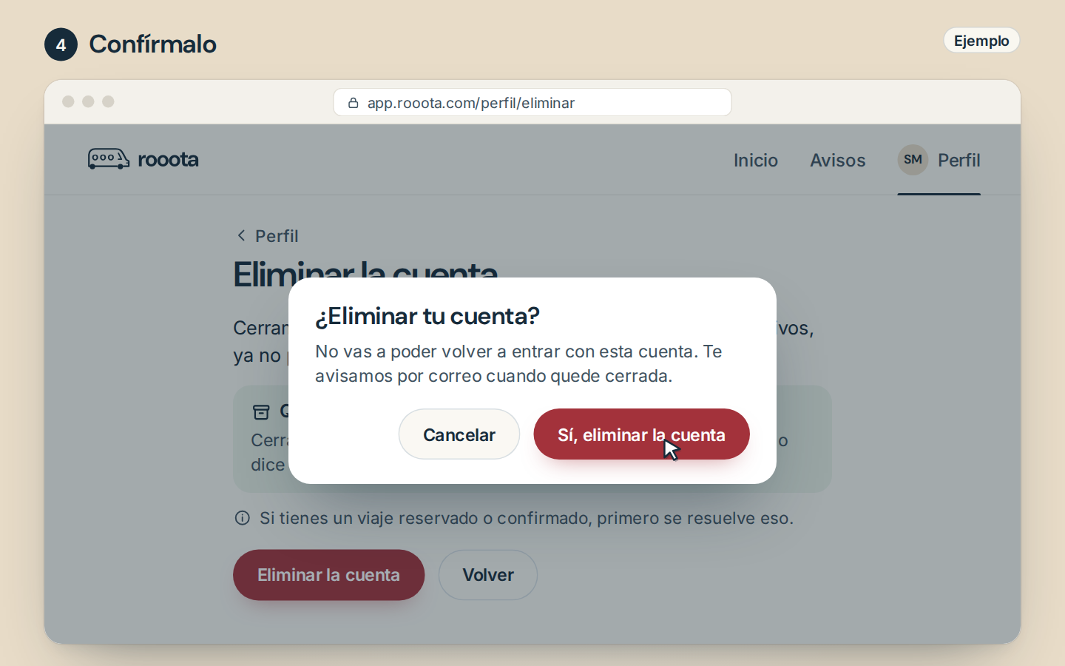Click the Eliminar la cuenta page button

point(328,575)
